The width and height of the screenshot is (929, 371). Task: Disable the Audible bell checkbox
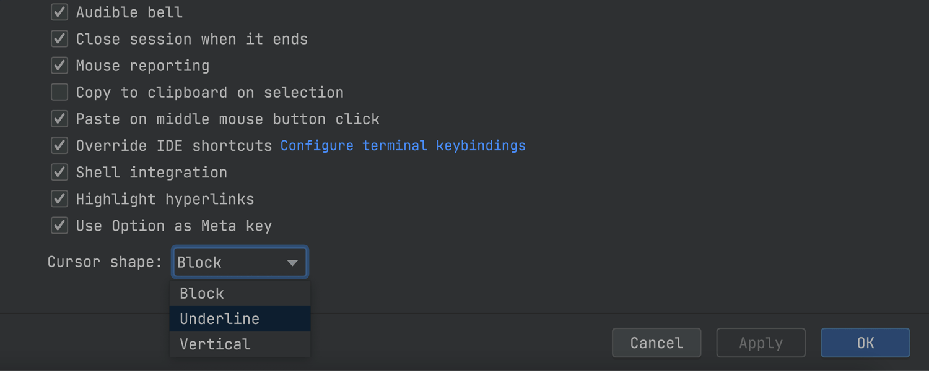[x=59, y=12]
